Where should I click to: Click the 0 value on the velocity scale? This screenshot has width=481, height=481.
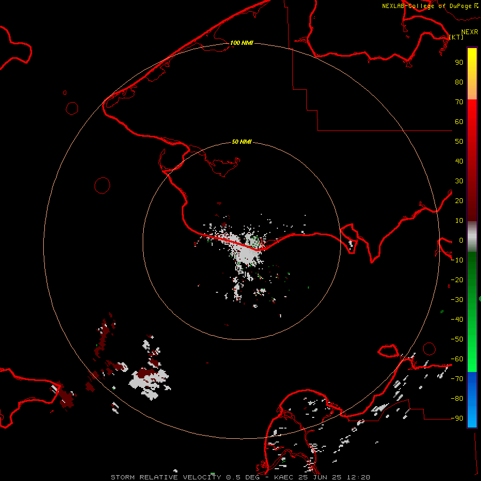click(461, 240)
